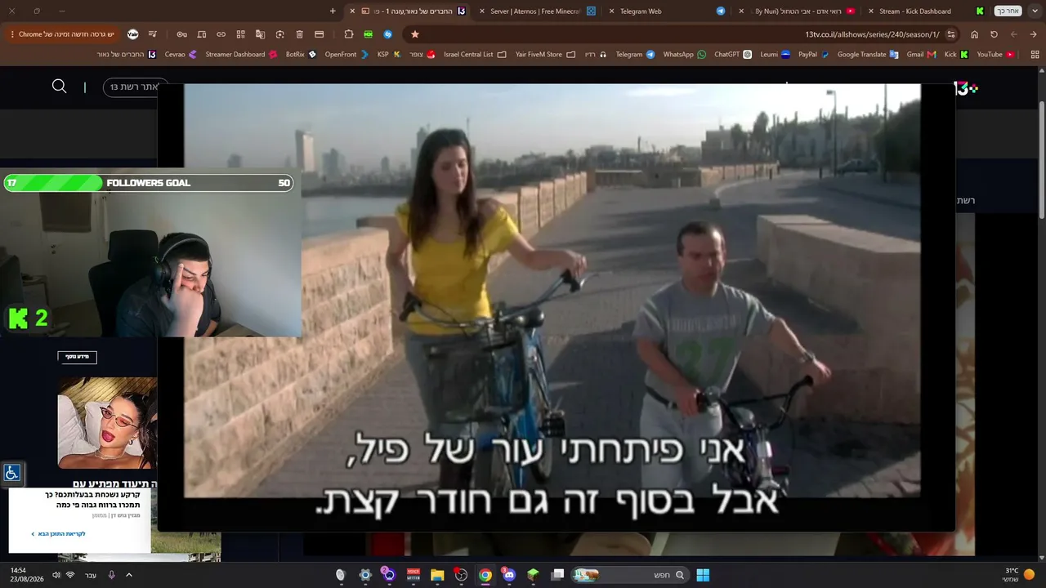The image size is (1046, 588).
Task: Open the ChatGPT bookmark
Action: 733,55
